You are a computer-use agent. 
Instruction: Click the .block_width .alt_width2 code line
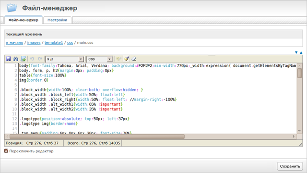tap(71, 109)
